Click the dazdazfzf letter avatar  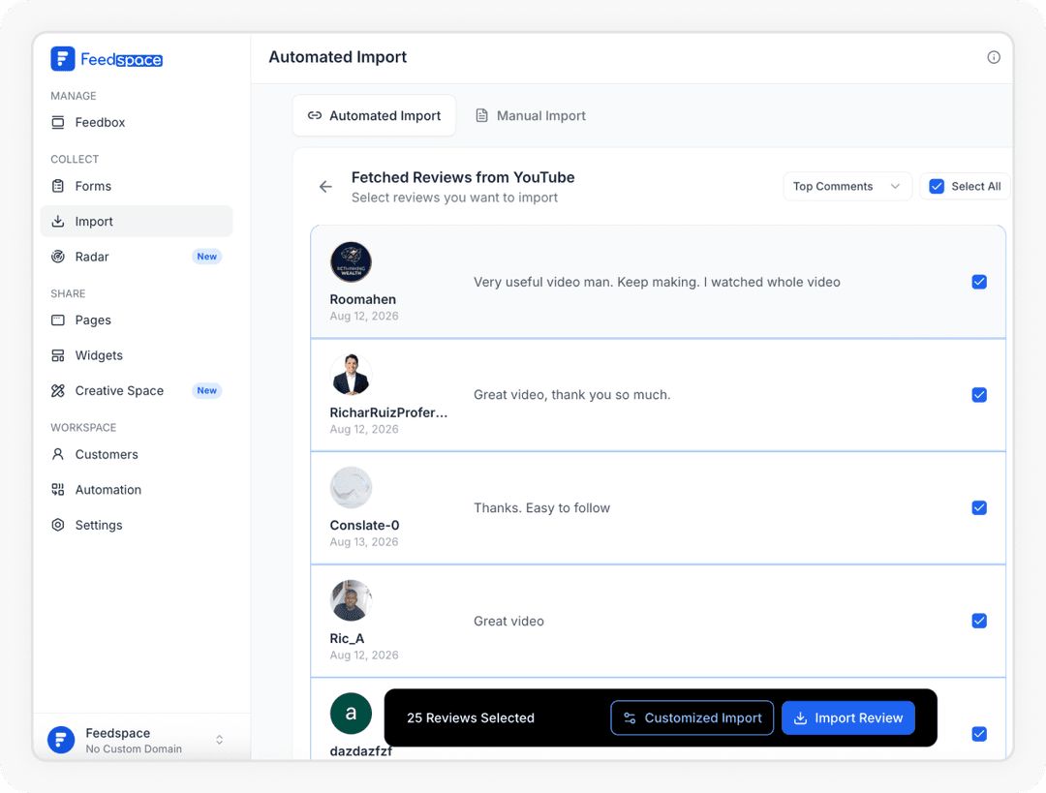point(351,713)
